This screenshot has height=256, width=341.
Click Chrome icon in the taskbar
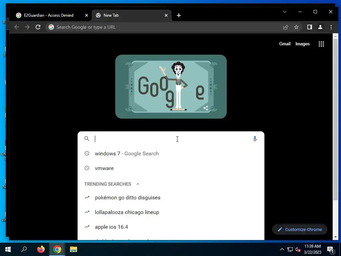click(57, 249)
